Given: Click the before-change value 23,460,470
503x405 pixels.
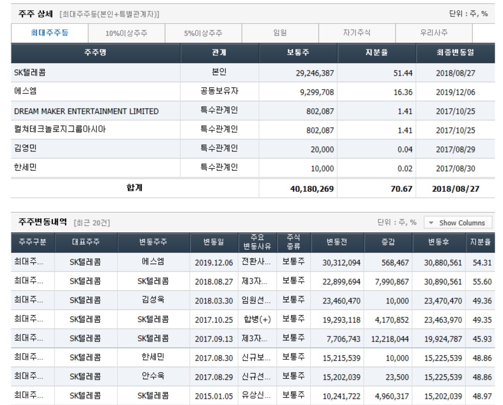Looking at the screenshot, I should [x=341, y=301].
